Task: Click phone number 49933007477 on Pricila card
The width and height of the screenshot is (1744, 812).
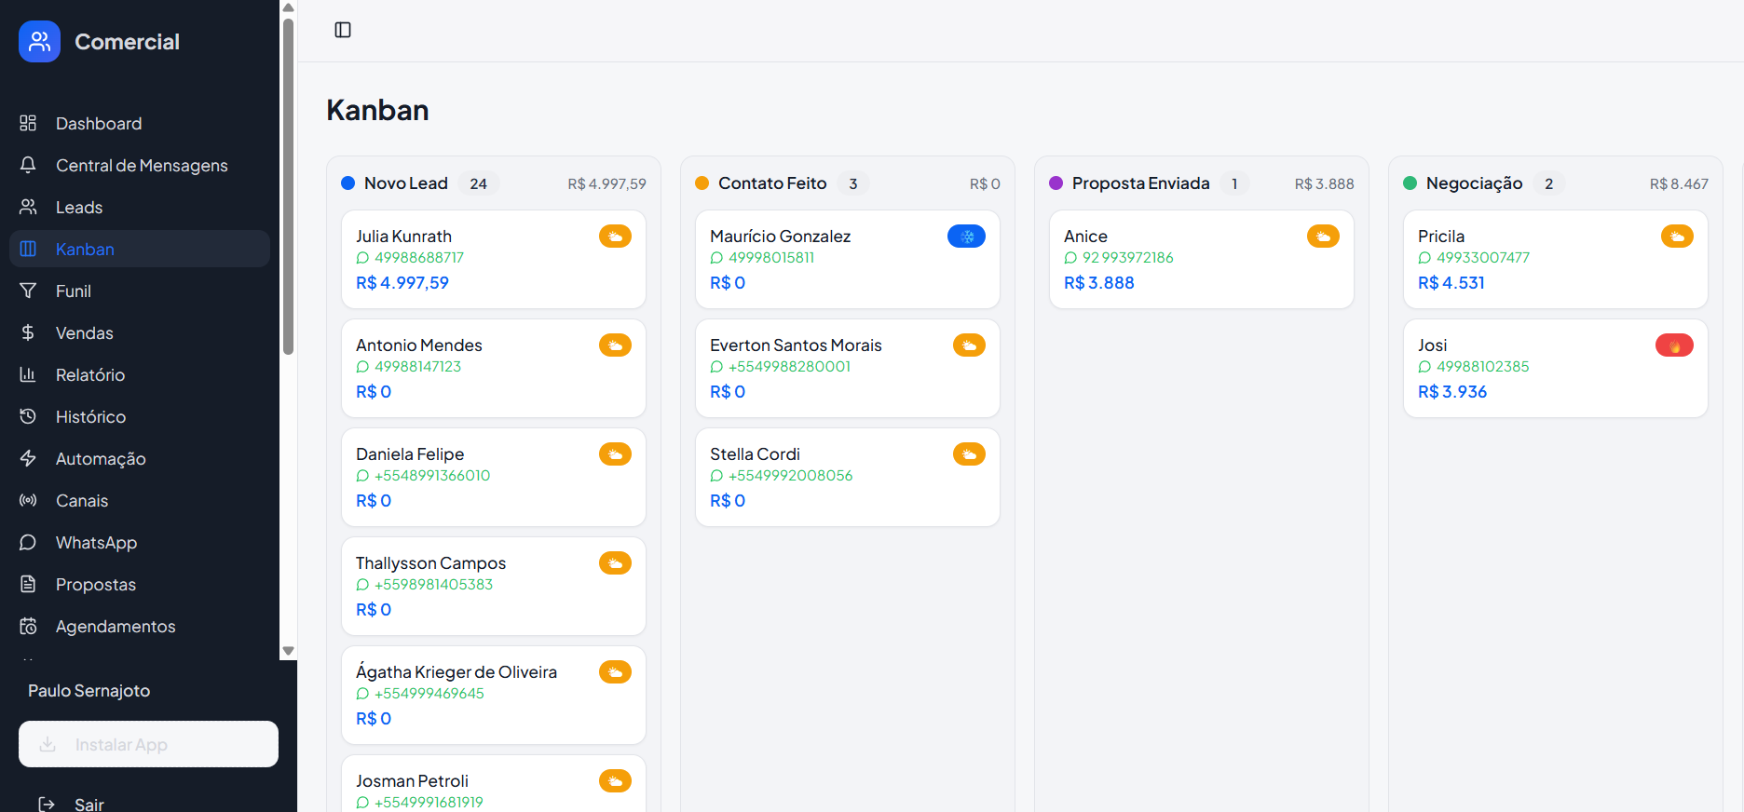Action: [1483, 258]
